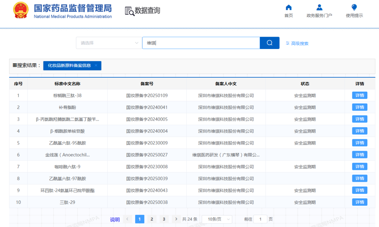This screenshot has width=379, height=227.
Task: Click the 前往 page number input box
Action: coord(260,219)
